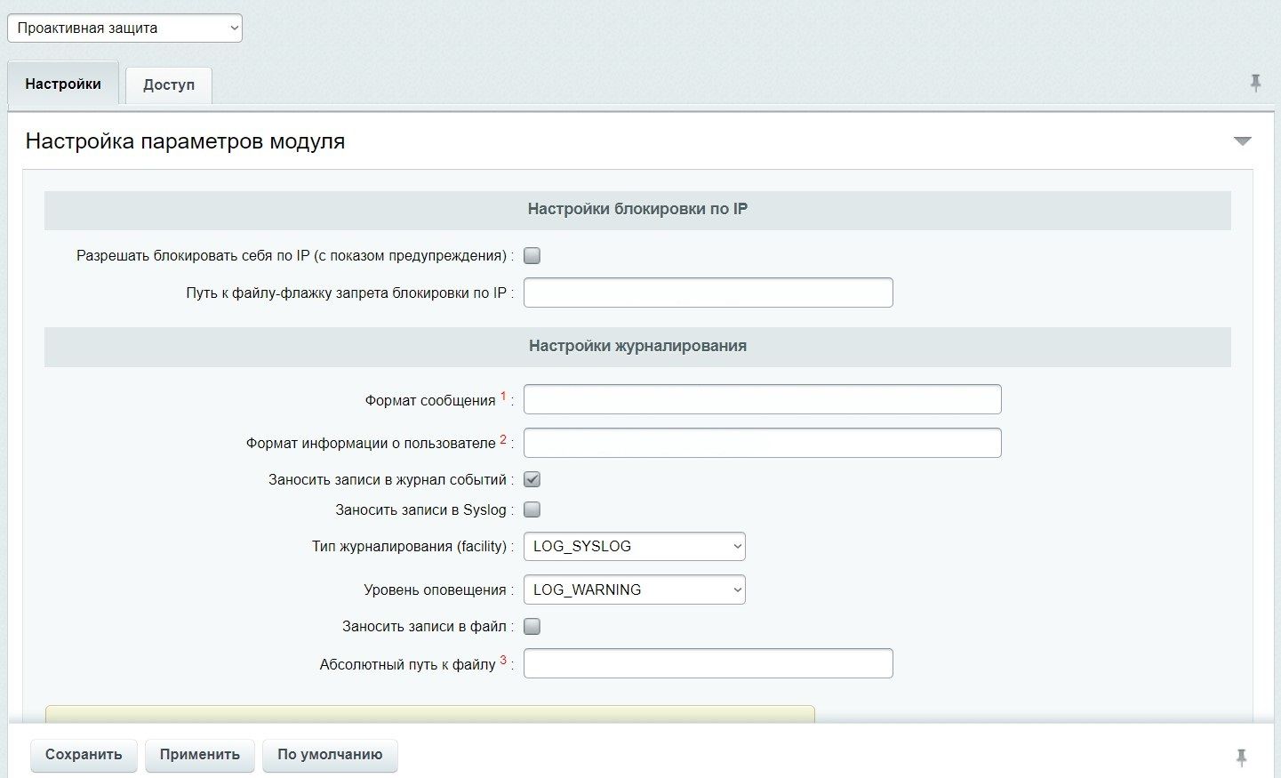Click footnote 1 next to 'Формат сообщения'
The height and width of the screenshot is (778, 1281).
tap(503, 396)
